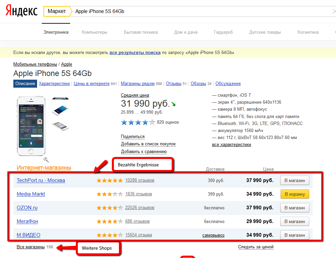Click the Средняя цена link

(x=135, y=95)
